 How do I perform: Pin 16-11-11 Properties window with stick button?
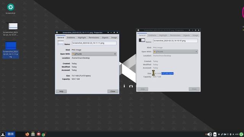tap(108, 32)
